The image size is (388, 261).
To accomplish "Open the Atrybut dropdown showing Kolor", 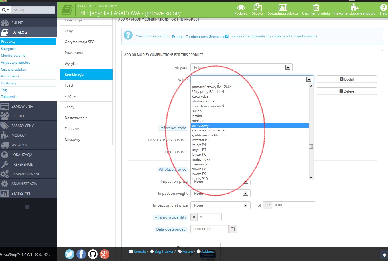I will pyautogui.click(x=241, y=67).
